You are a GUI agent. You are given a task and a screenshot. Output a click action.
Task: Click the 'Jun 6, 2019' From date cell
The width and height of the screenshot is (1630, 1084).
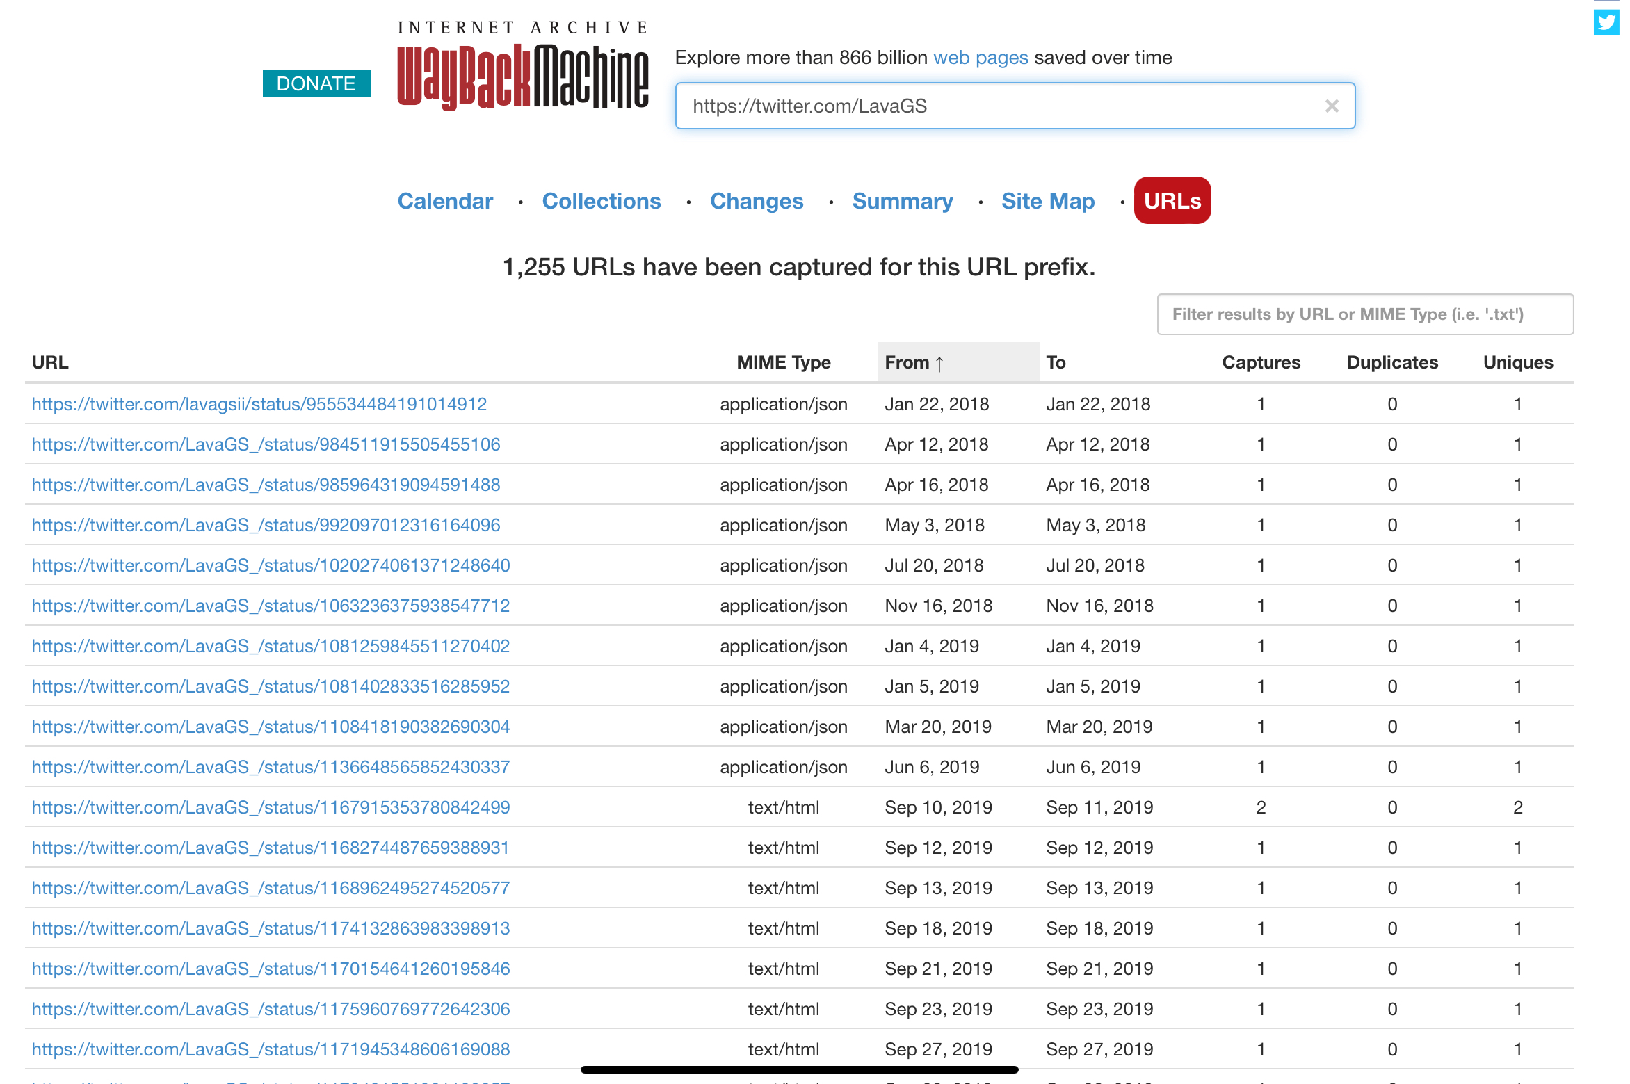[x=932, y=767]
